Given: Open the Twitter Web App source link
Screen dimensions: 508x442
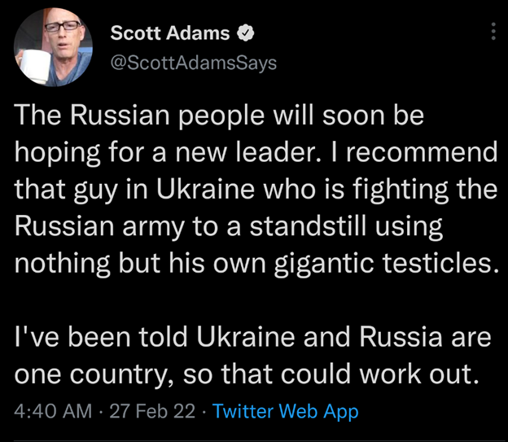Looking at the screenshot, I should pos(285,412).
